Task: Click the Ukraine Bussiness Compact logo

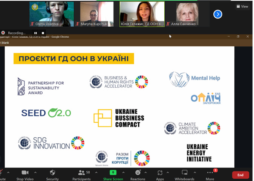Action: click(119, 118)
